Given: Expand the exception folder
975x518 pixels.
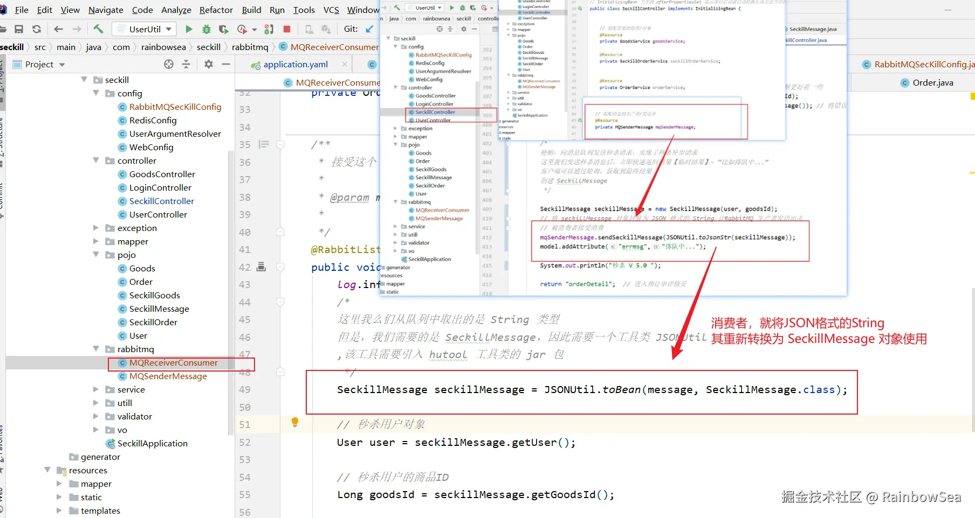Looking at the screenshot, I should [96, 228].
